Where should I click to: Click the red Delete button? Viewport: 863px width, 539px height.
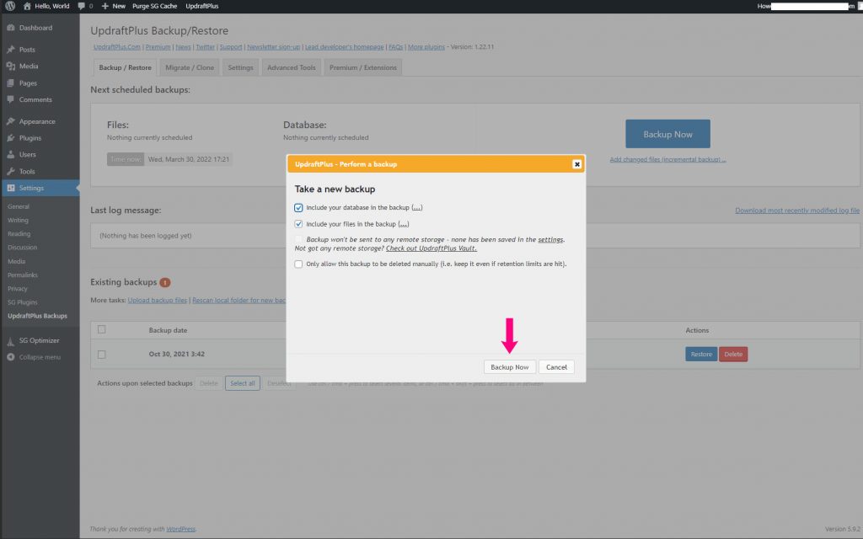(x=733, y=355)
